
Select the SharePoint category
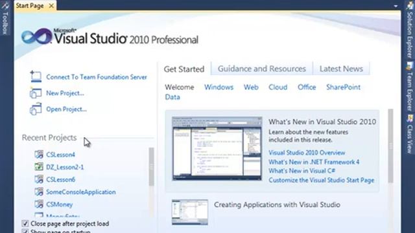(x=343, y=87)
